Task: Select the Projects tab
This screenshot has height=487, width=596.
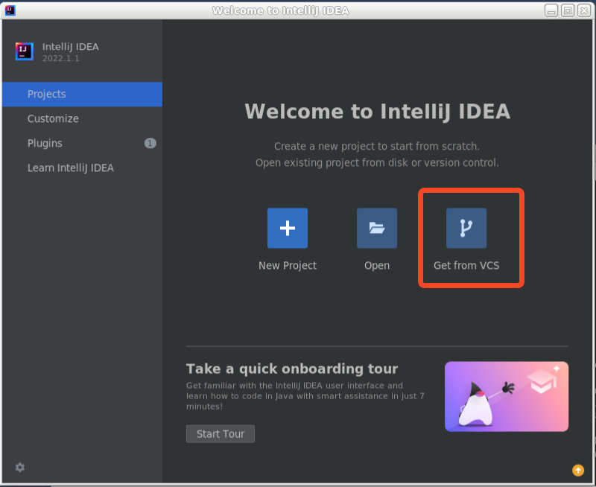Action: 82,95
